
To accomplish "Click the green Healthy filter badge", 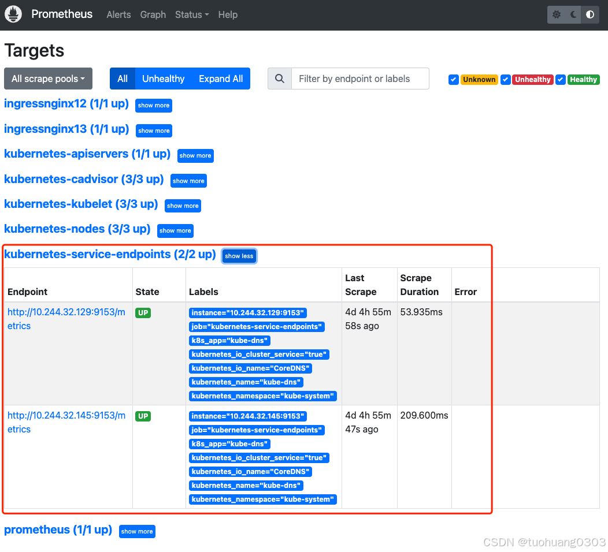I will pos(583,80).
